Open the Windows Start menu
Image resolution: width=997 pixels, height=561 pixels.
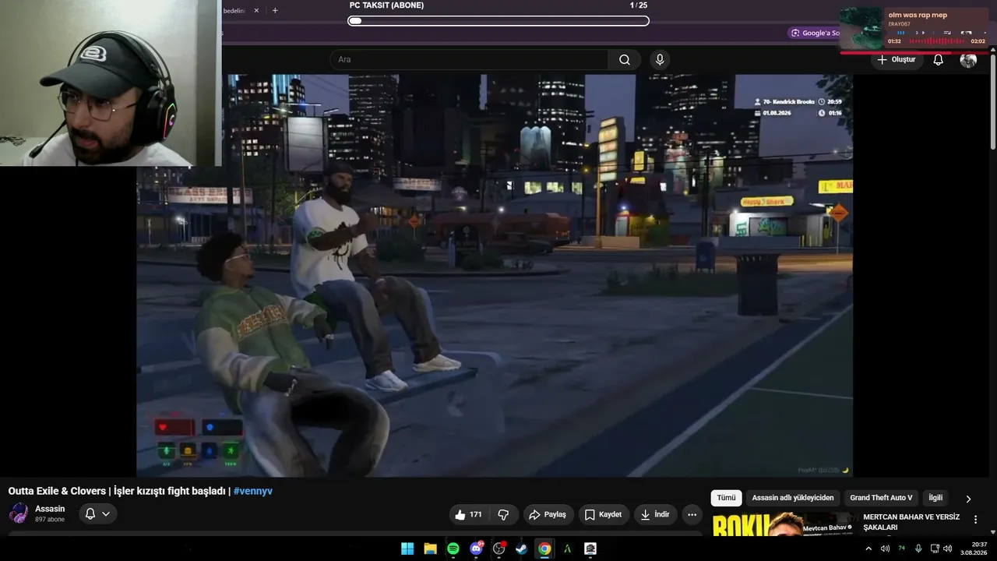tap(407, 549)
